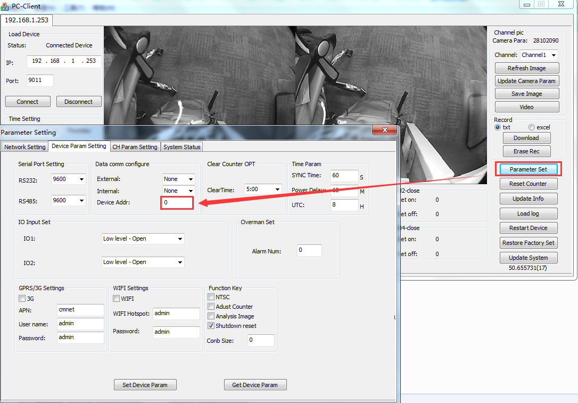Screen dimensions: 578x403
Task: Expand External data comm dropdown
Action: click(191, 179)
